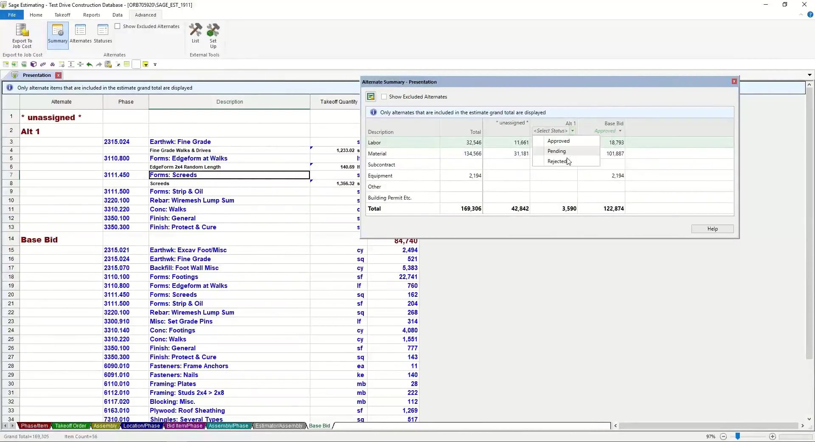Viewport: 815px width, 442px height.
Task: Click the gray redo arrow in quick toolbar
Action: click(98, 65)
